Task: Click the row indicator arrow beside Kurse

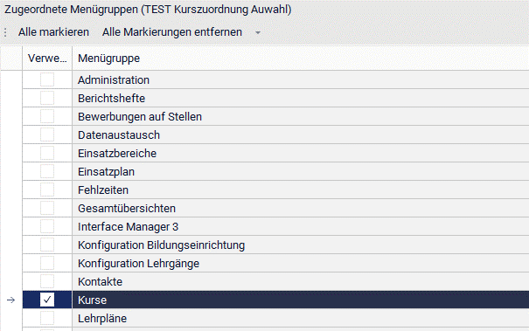Action: pyautogui.click(x=10, y=300)
